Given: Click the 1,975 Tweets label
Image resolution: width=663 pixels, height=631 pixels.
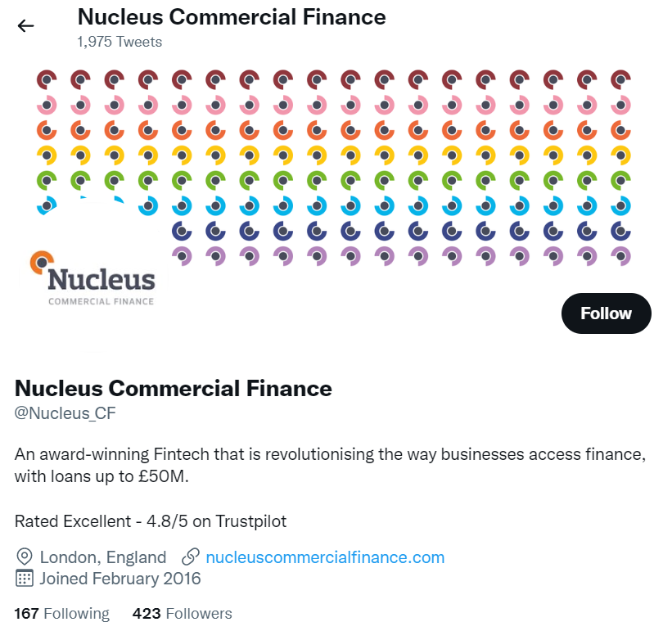Looking at the screenshot, I should click(119, 41).
